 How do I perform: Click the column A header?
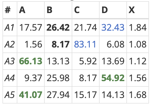pos(22,10)
